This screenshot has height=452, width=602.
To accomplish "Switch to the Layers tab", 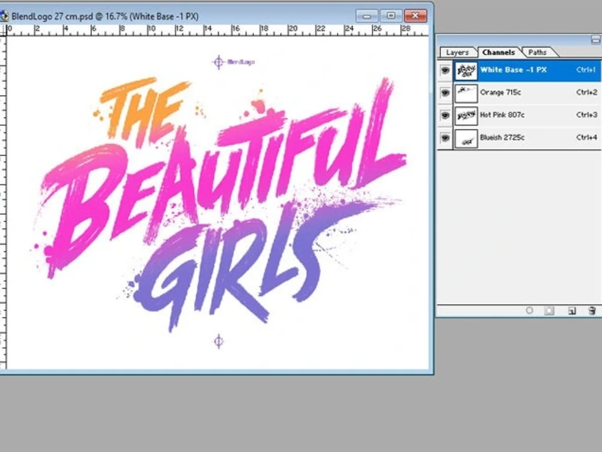I will [457, 52].
